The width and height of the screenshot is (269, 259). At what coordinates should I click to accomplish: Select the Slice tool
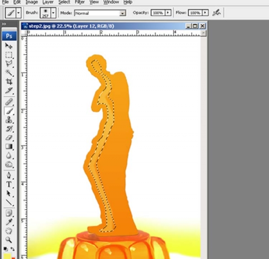[9, 91]
